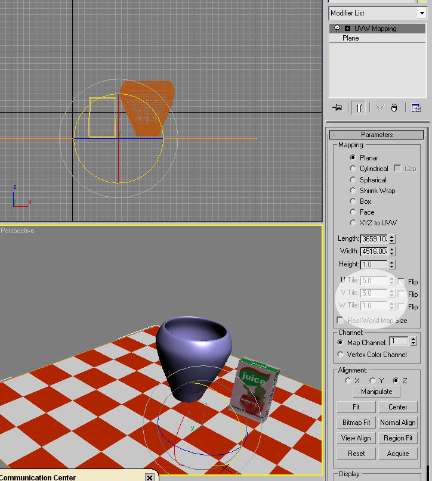This screenshot has width=432, height=481.
Task: Select Cylindrical mapping type
Action: coord(353,169)
